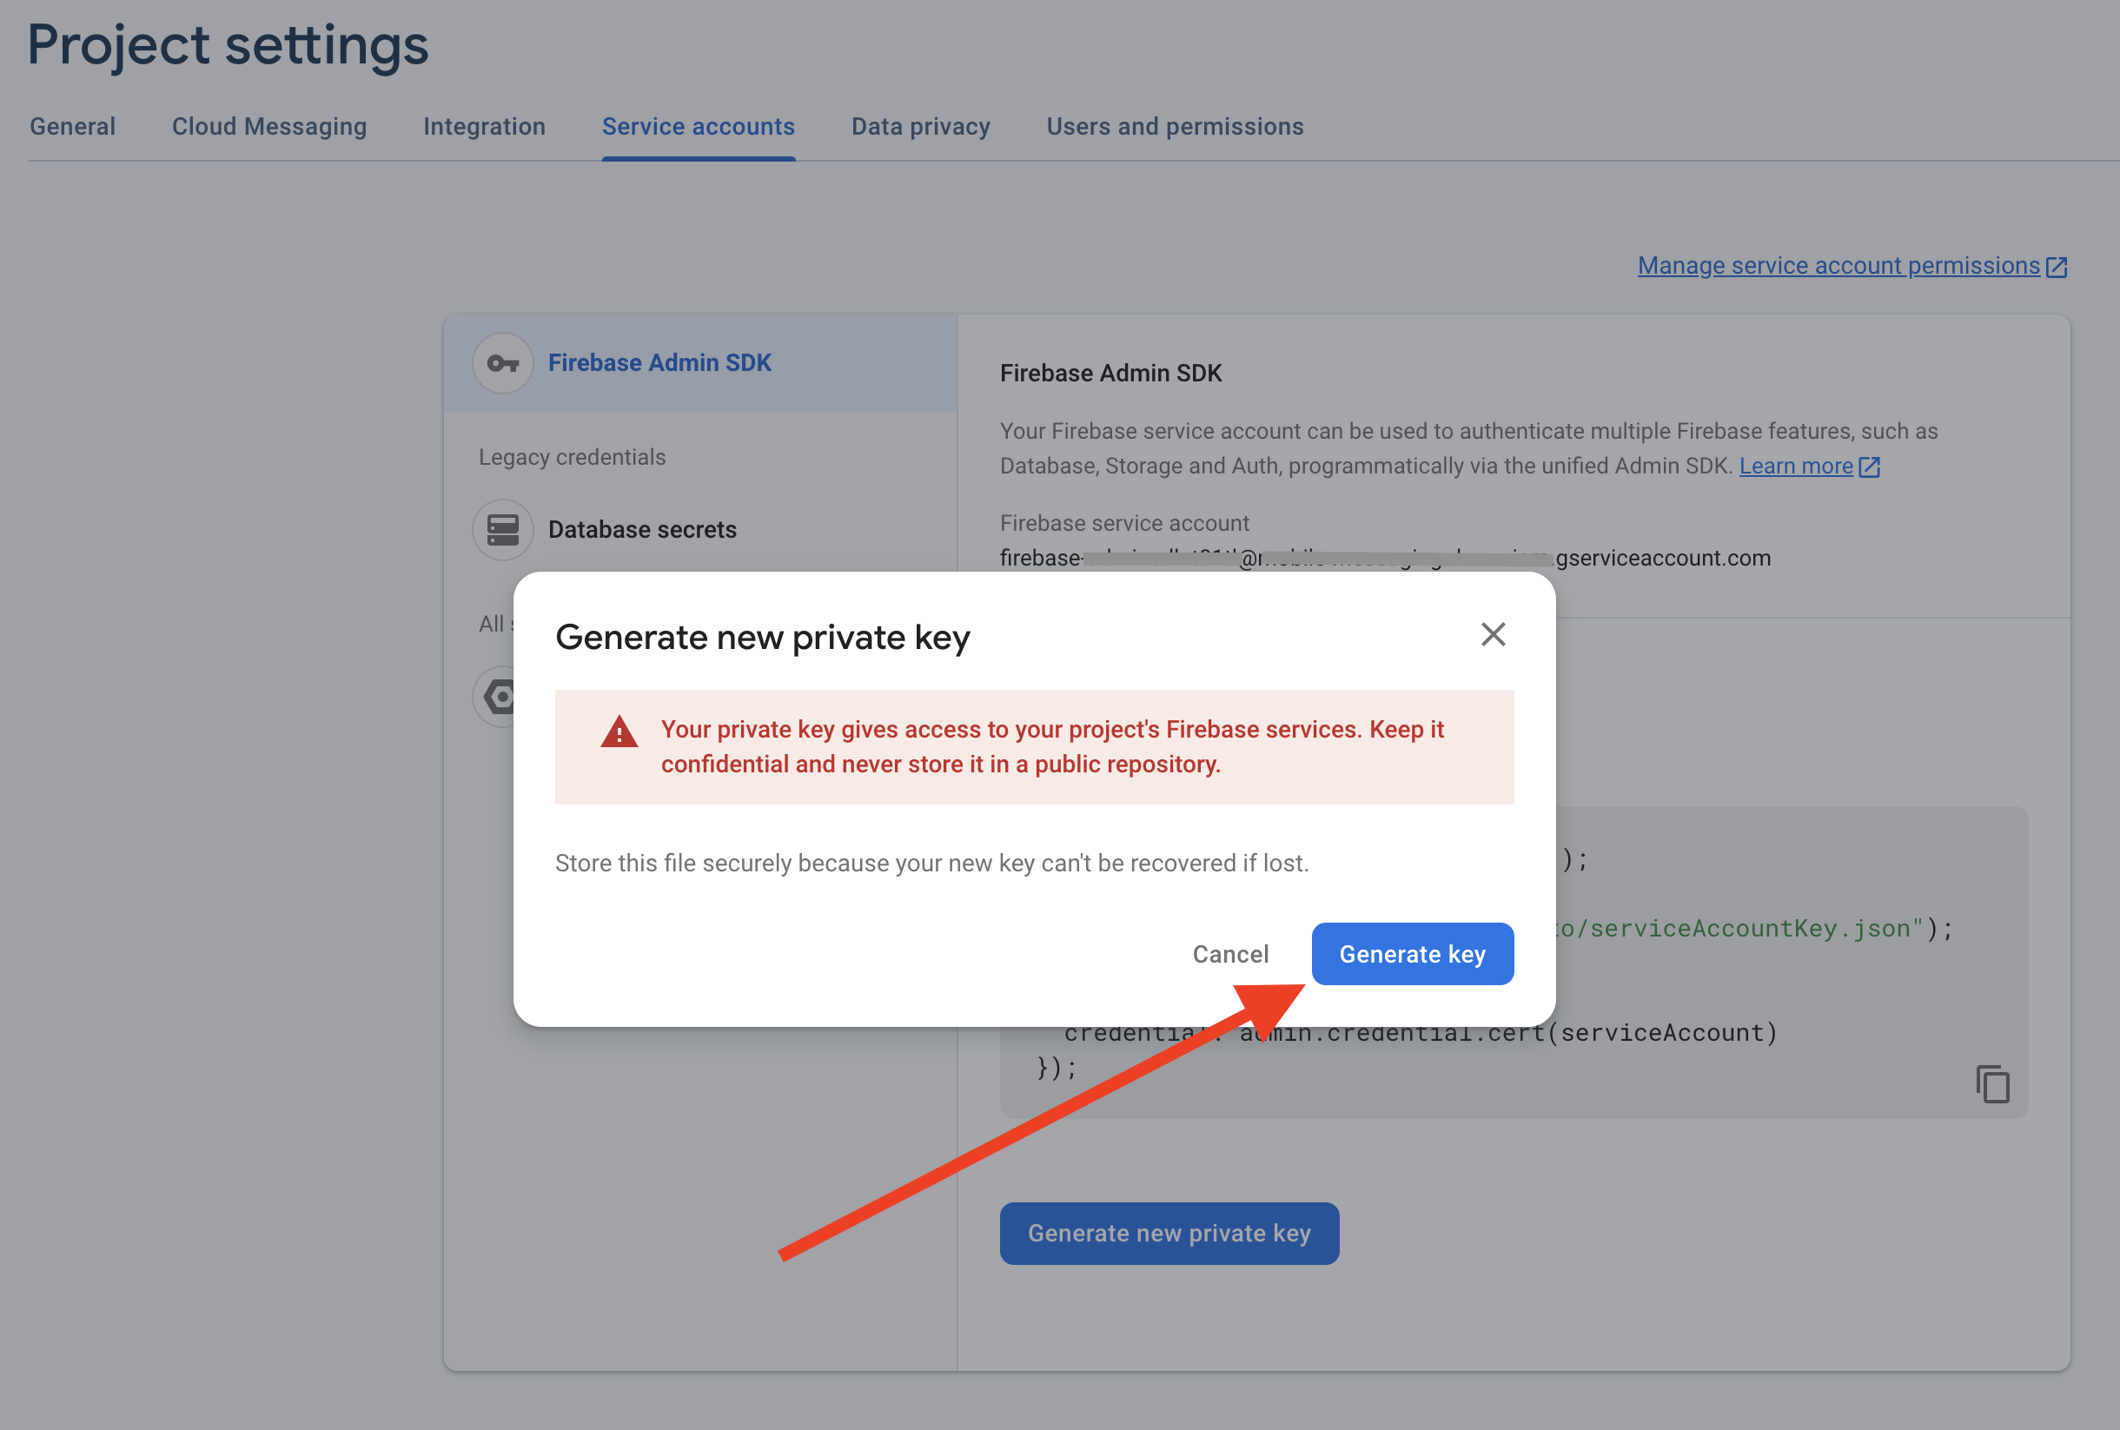Click the 'Firebase service account' label
The width and height of the screenshot is (2120, 1430).
coord(1124,524)
